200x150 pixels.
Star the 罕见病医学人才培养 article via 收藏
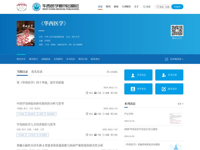click(x=103, y=134)
